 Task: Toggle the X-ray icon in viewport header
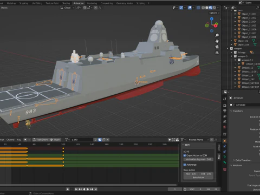click(x=198, y=8)
